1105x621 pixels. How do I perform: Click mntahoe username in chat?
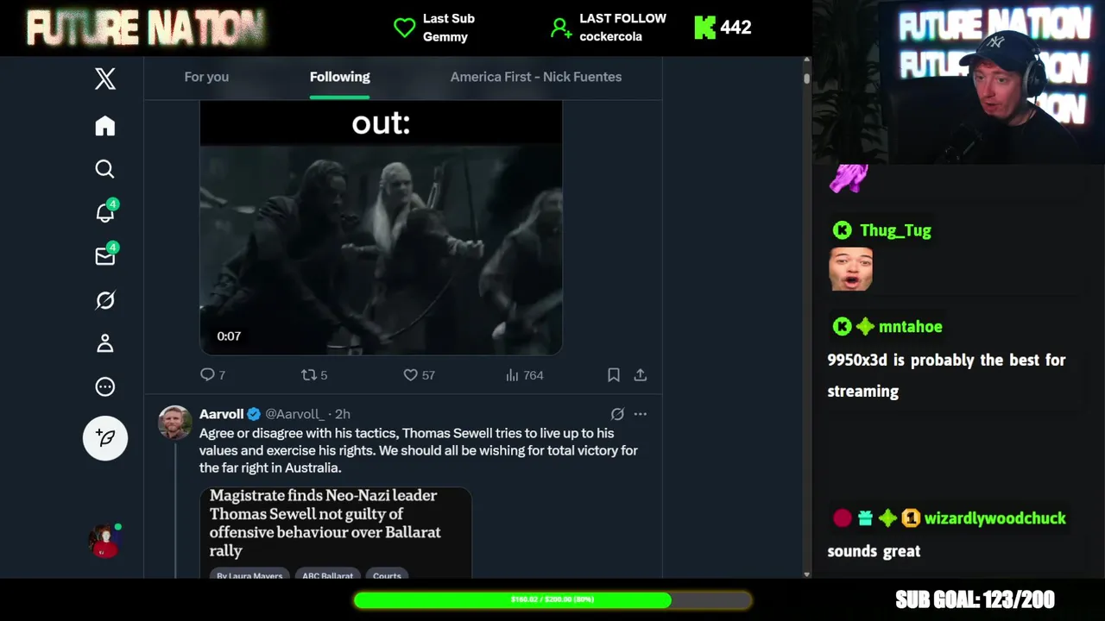pos(911,327)
